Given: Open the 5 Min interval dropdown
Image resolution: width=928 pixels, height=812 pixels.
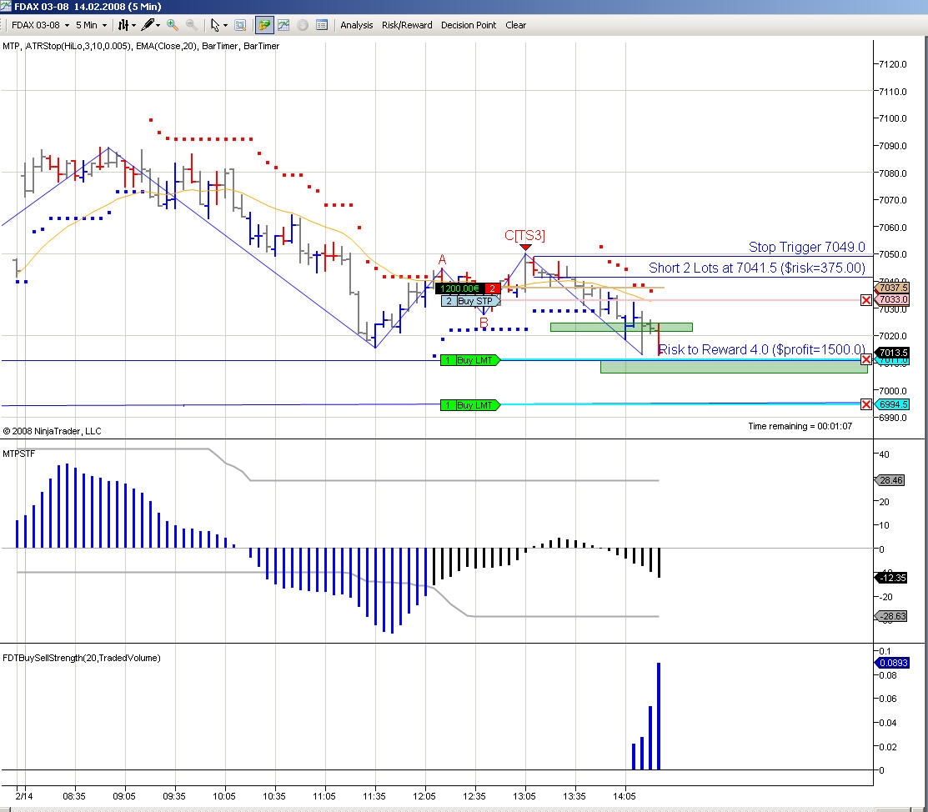Looking at the screenshot, I should pyautogui.click(x=91, y=25).
